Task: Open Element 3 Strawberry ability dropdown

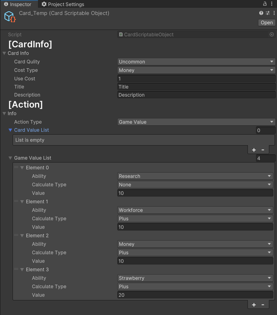Action: 195,278
